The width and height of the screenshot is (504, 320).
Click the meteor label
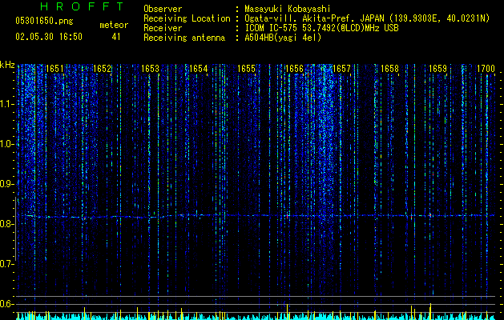(114, 25)
